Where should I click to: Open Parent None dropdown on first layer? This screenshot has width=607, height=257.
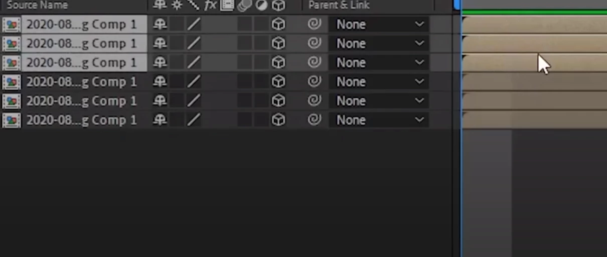[379, 24]
